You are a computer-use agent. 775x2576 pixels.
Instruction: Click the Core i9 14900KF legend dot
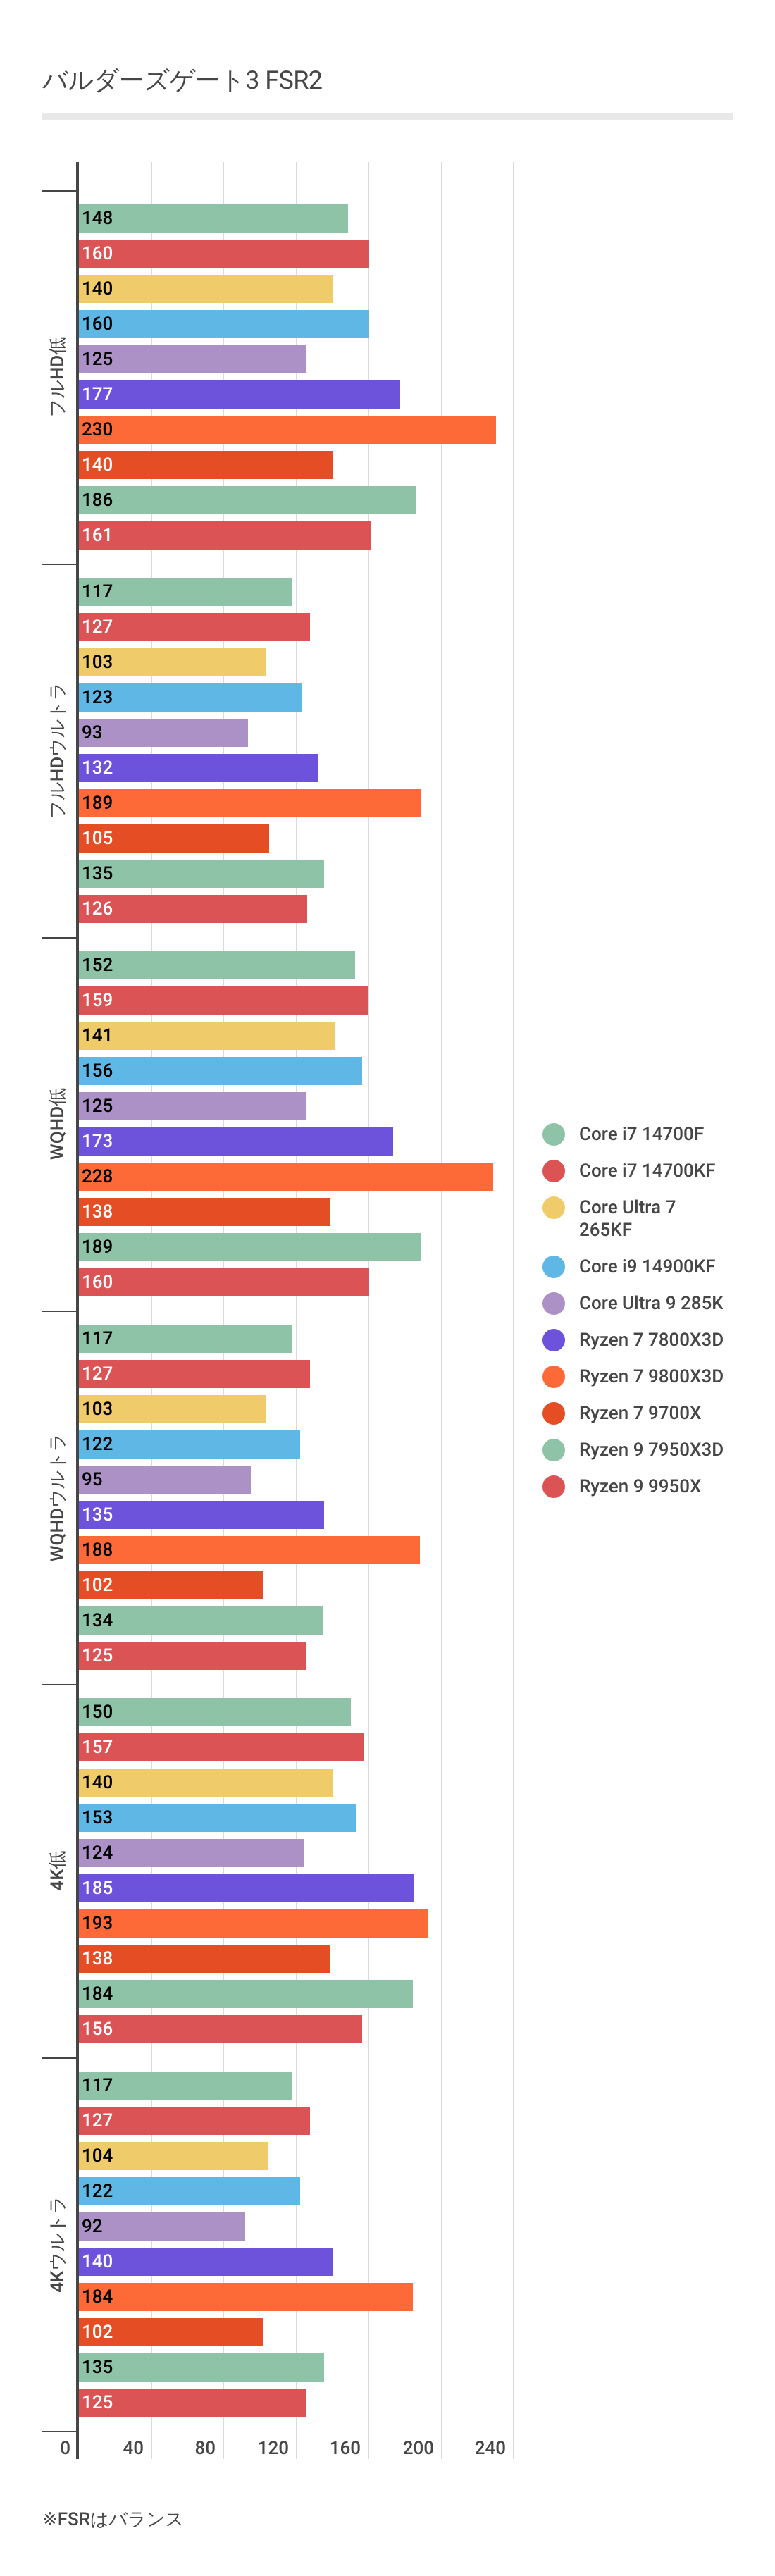coord(553,1267)
